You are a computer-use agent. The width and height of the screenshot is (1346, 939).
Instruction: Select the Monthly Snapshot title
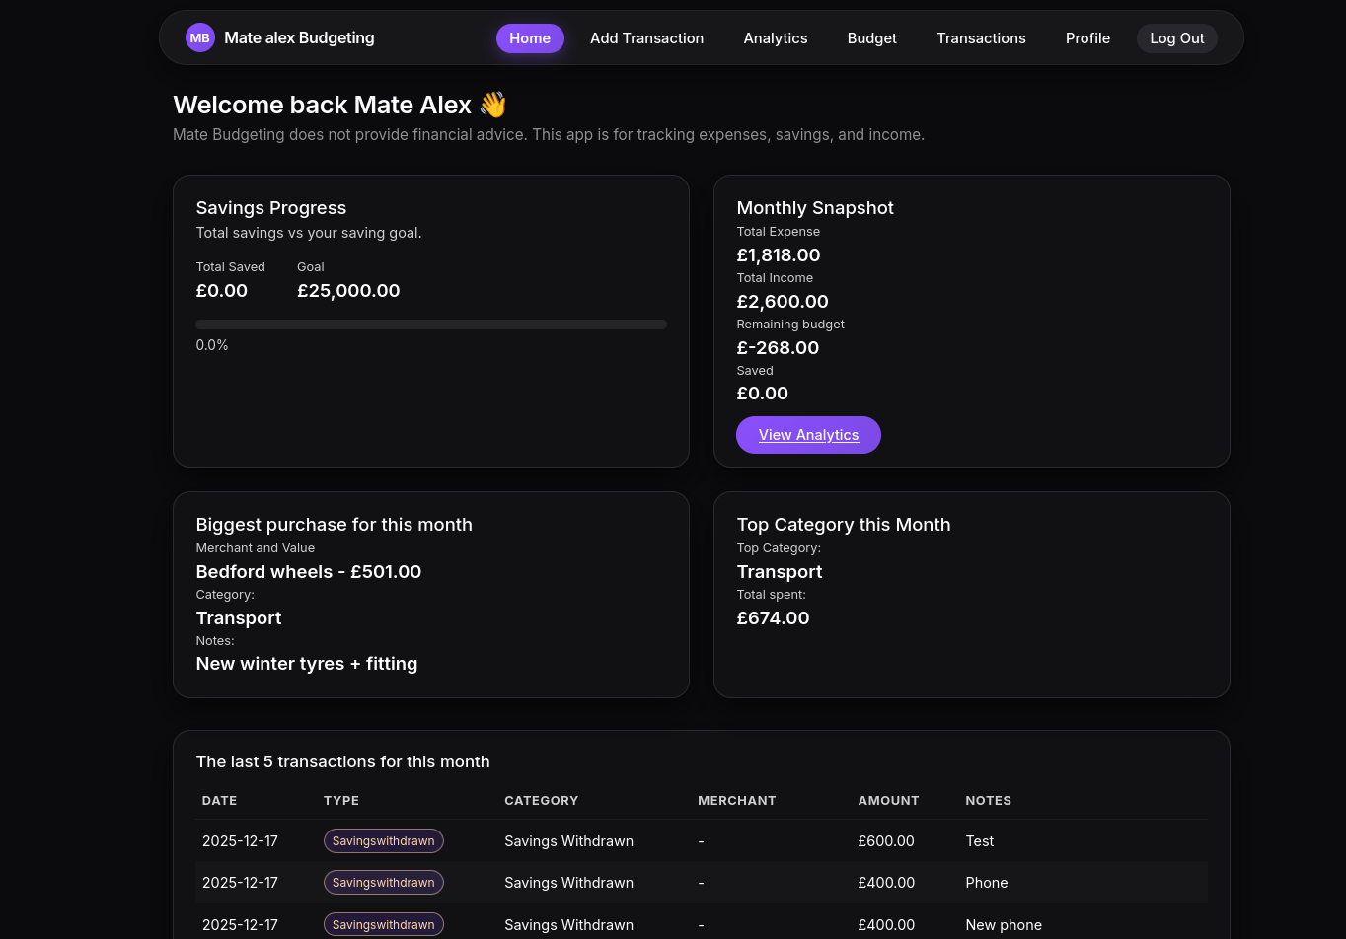click(x=815, y=208)
